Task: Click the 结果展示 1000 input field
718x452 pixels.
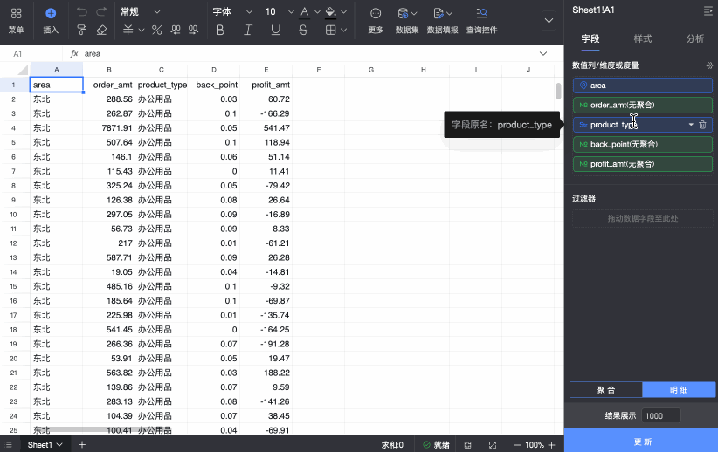Action: 660,415
